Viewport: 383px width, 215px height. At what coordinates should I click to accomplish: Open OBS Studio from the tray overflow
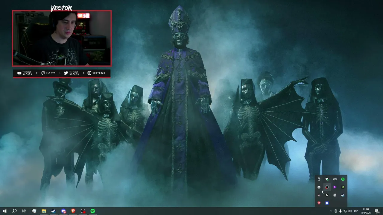point(327,187)
